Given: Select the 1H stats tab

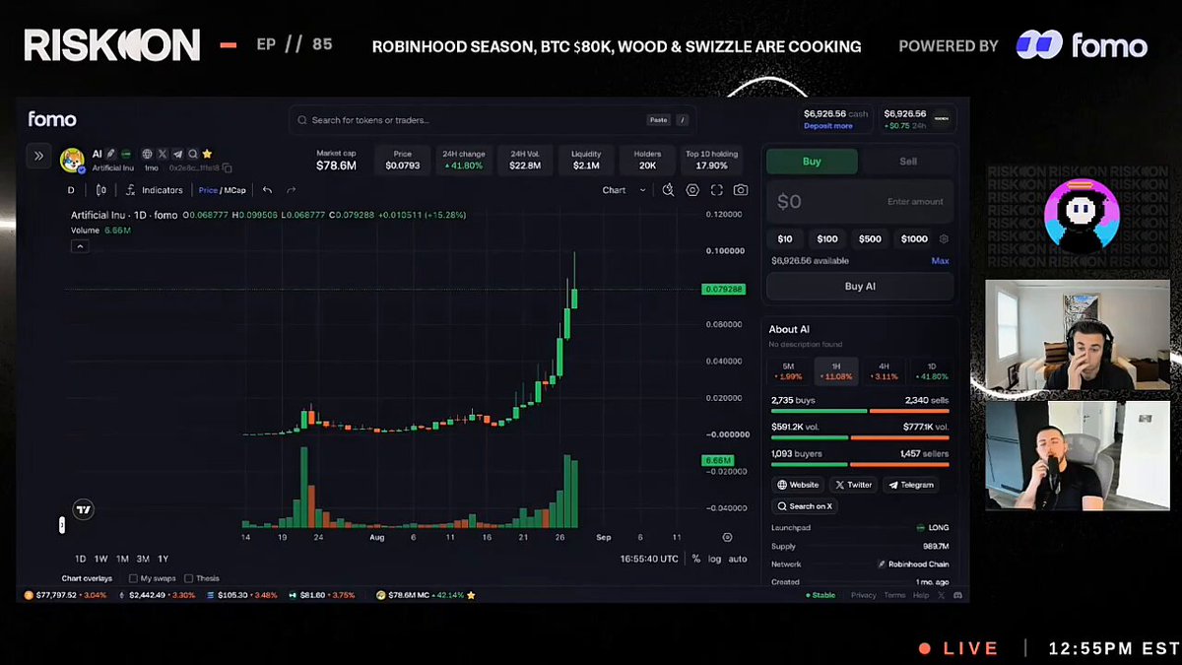Looking at the screenshot, I should point(836,370).
